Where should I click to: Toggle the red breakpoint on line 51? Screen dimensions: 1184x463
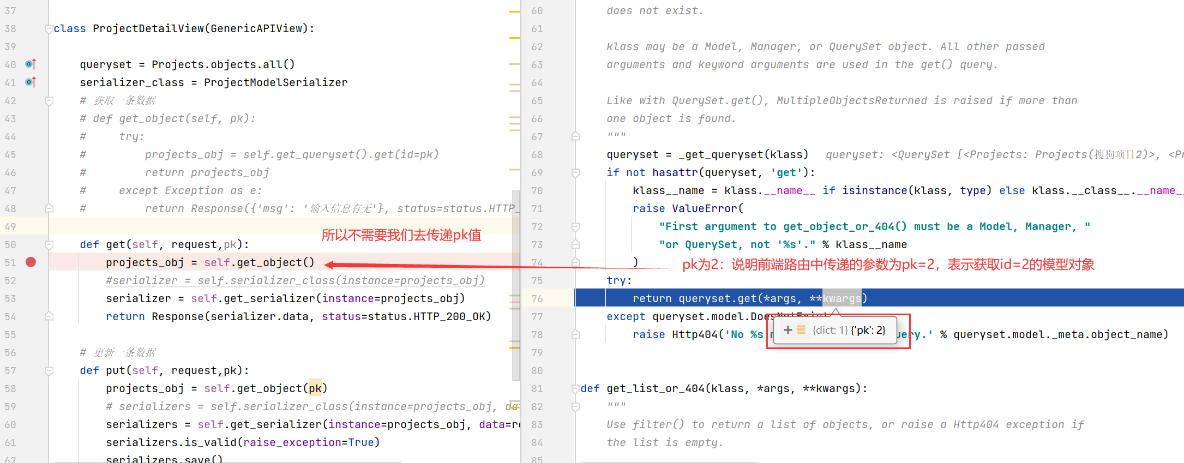pyautogui.click(x=31, y=262)
